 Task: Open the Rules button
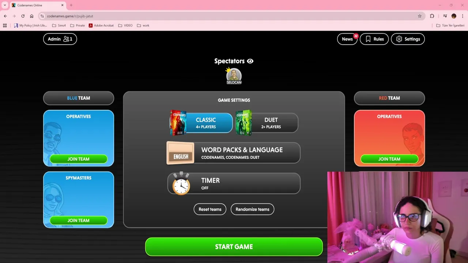tap(374, 39)
